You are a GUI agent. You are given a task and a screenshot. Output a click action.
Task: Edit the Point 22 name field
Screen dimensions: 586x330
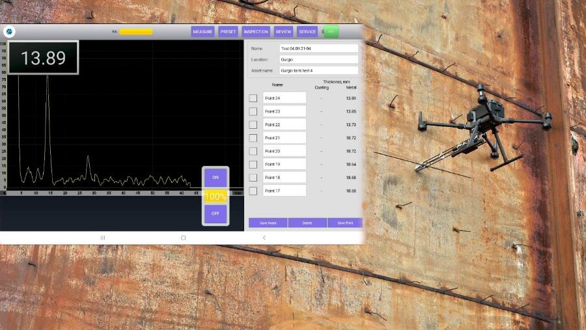pyautogui.click(x=285, y=124)
